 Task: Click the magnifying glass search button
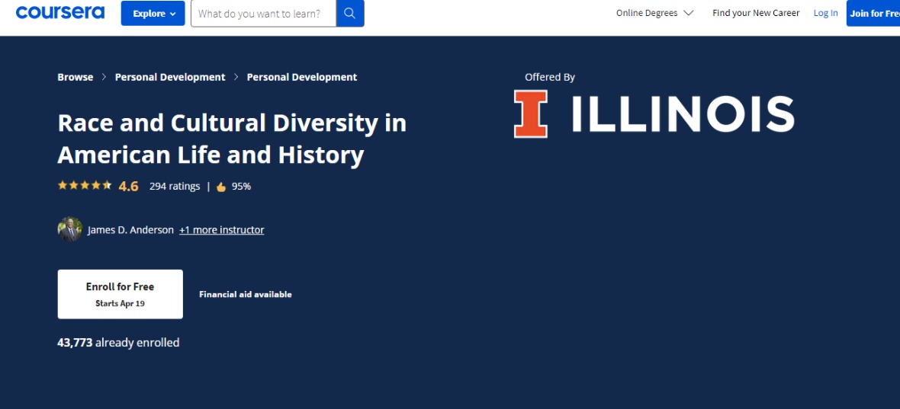(350, 13)
